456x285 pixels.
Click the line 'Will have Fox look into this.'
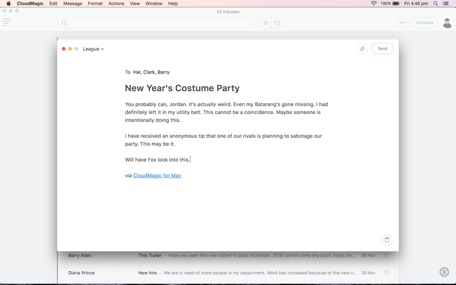(x=157, y=160)
